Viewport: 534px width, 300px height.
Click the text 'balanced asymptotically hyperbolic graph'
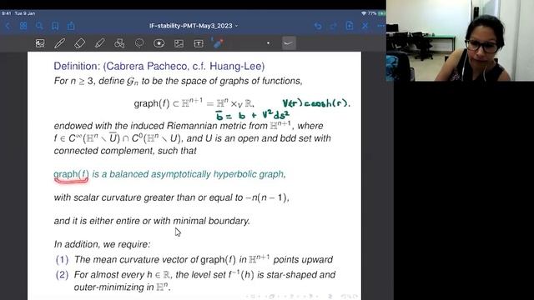pyautogui.click(x=197, y=174)
